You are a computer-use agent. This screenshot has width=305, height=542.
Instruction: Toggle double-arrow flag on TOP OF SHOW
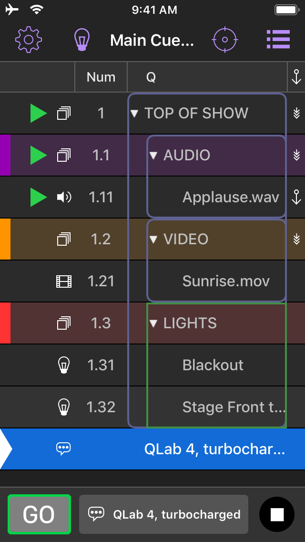(296, 113)
